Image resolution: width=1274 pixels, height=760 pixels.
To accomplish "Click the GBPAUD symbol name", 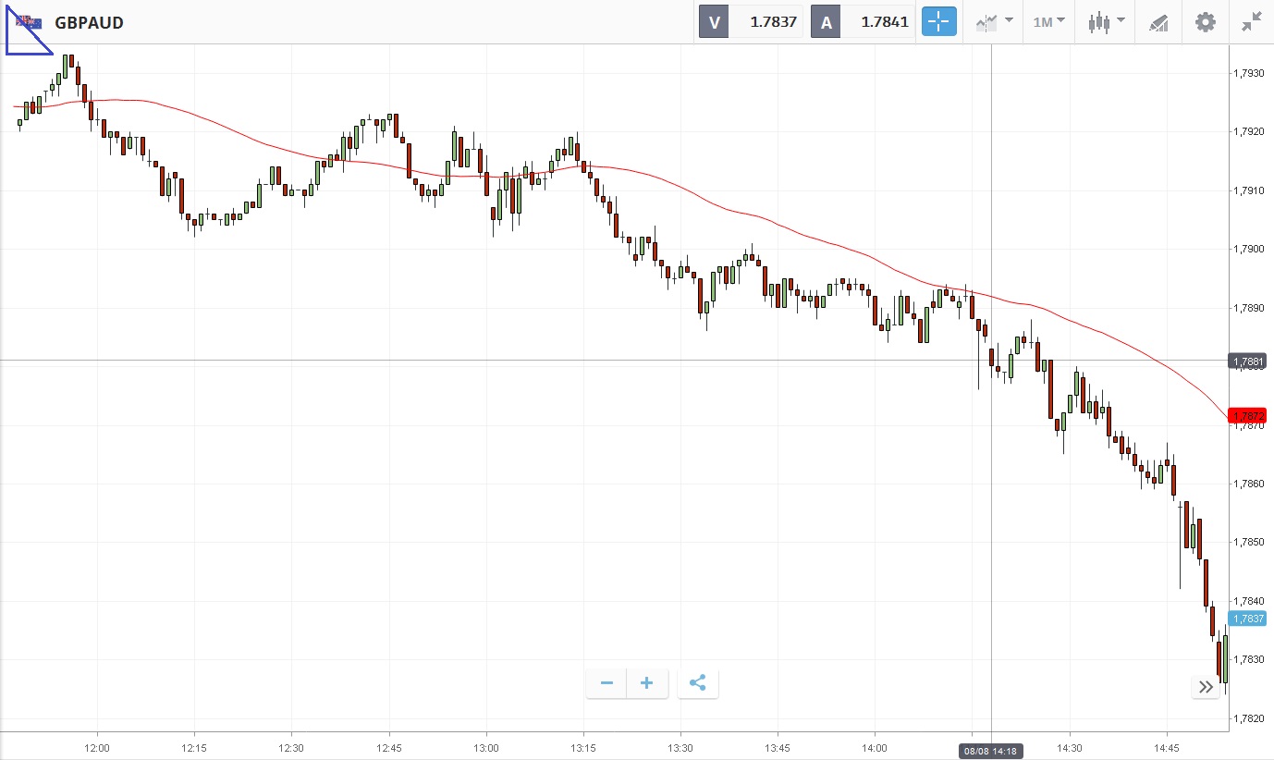I will click(89, 22).
